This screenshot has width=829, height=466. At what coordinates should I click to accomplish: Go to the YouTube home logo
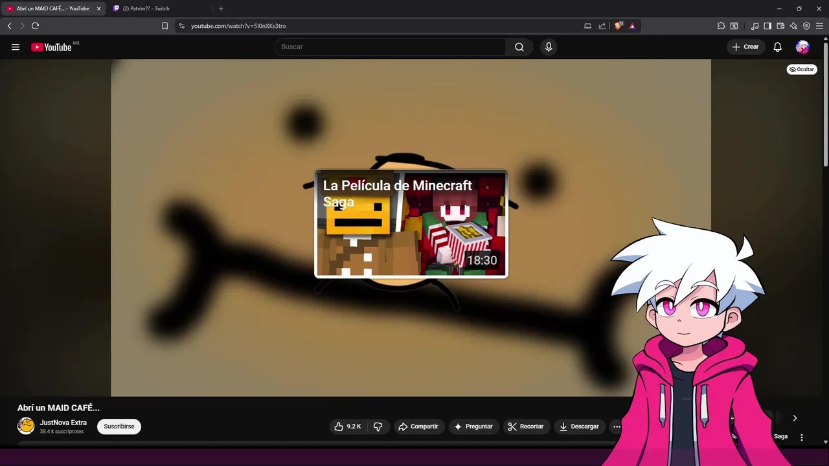(51, 47)
